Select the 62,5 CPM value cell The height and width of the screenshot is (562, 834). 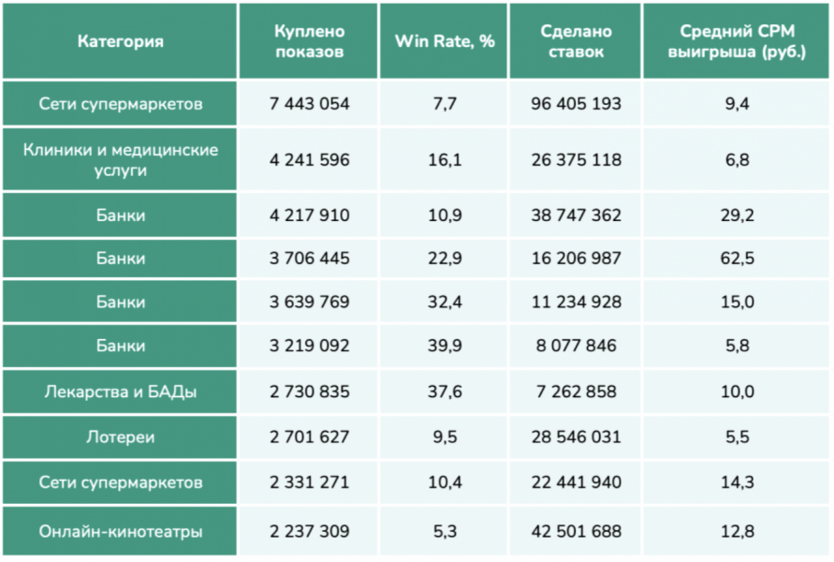point(737,258)
